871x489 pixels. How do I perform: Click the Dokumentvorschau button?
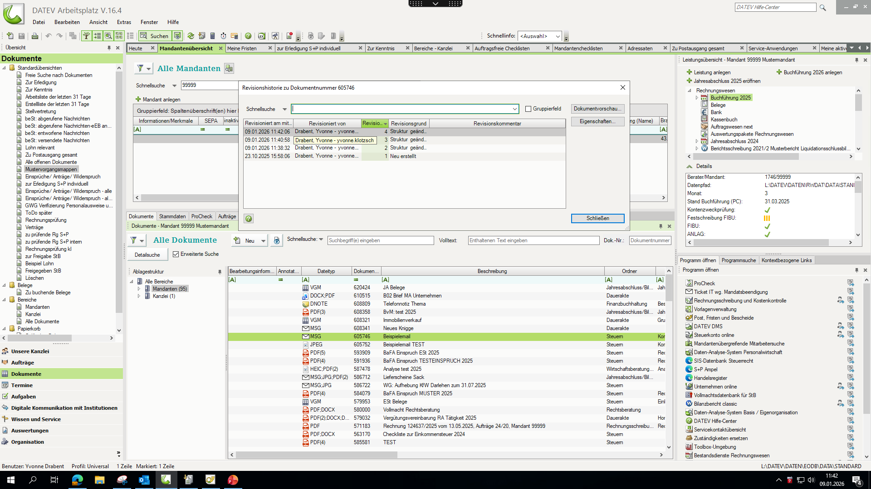coord(597,109)
